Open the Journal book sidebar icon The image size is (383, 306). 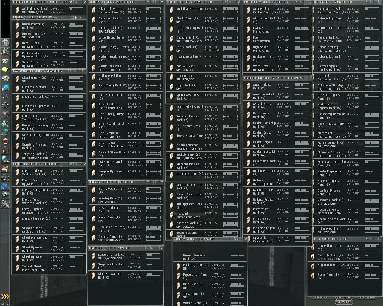click(5, 168)
